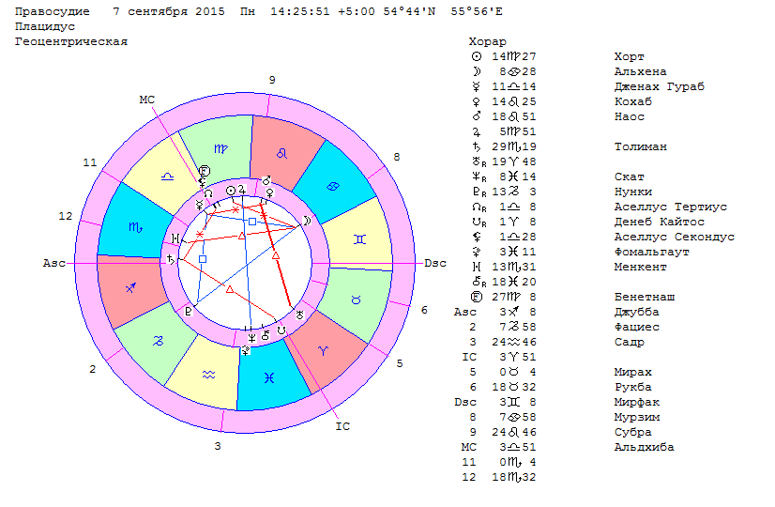This screenshot has height=507, width=775.
Task: Select the Leo sign in the red wheel segment
Action: pyautogui.click(x=280, y=151)
